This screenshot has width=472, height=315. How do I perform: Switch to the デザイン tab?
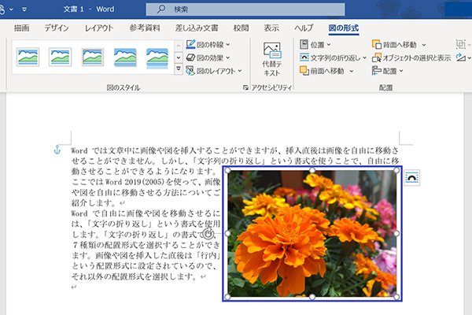pos(57,28)
